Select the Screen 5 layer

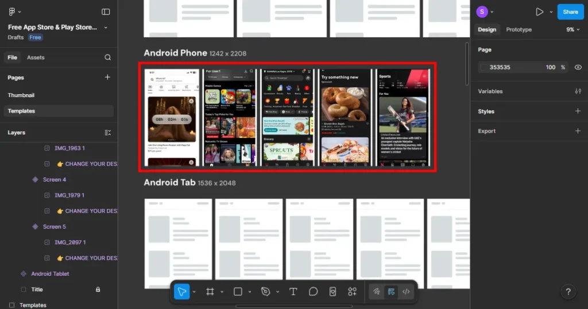click(x=55, y=227)
